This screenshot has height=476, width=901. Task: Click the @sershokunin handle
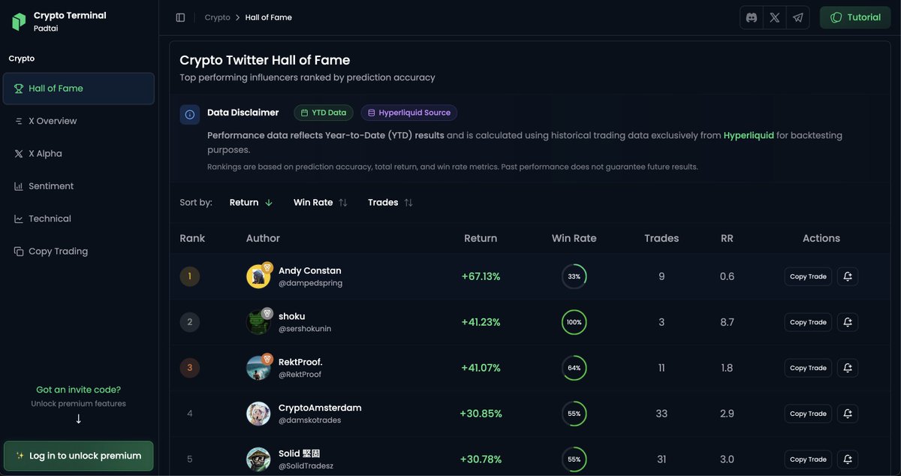(x=305, y=329)
